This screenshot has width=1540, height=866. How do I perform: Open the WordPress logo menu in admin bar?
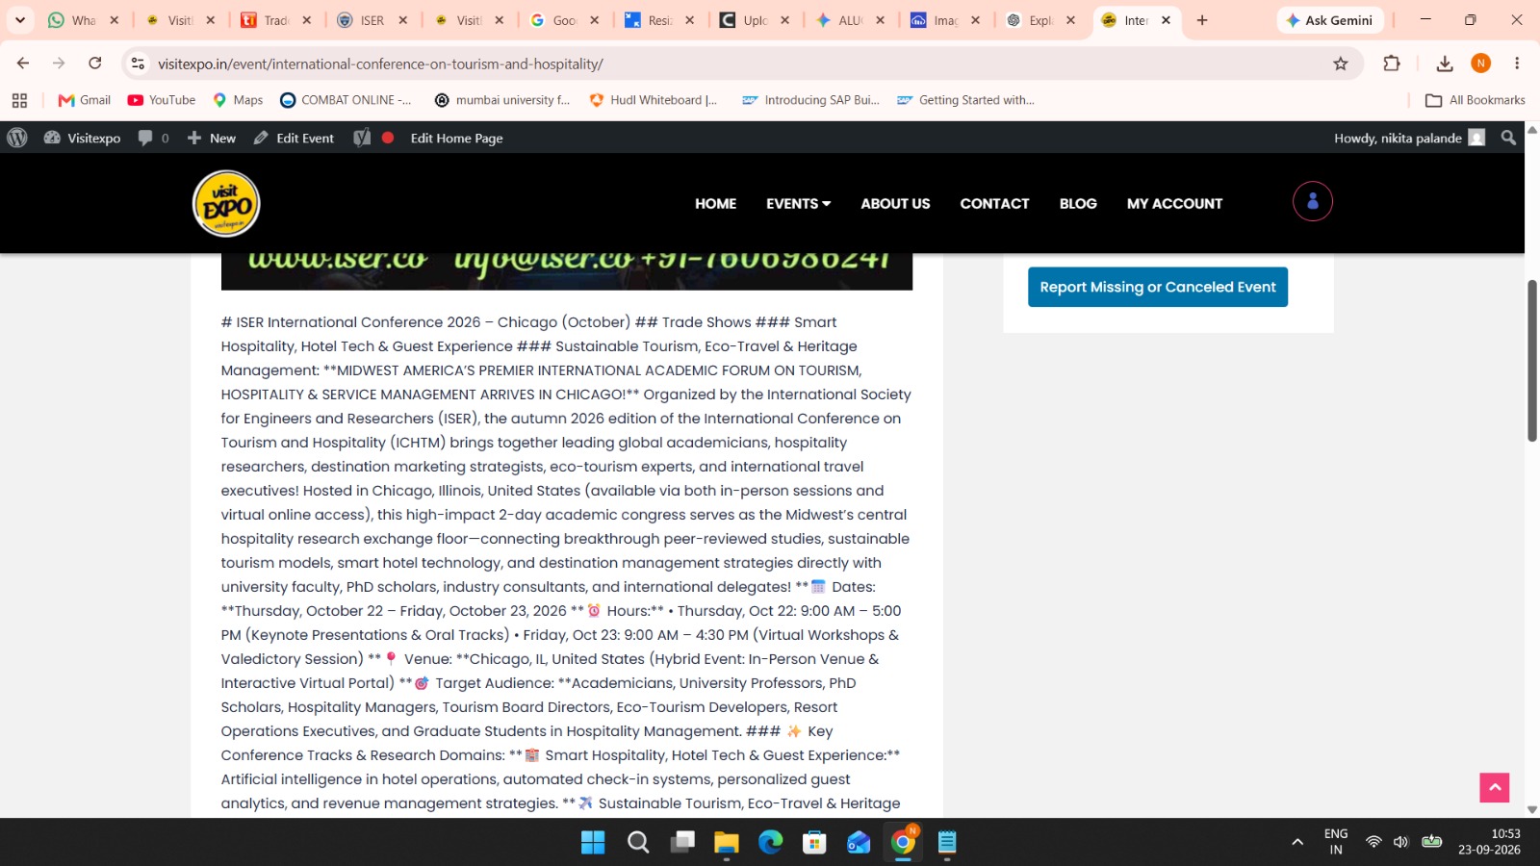[x=17, y=138]
